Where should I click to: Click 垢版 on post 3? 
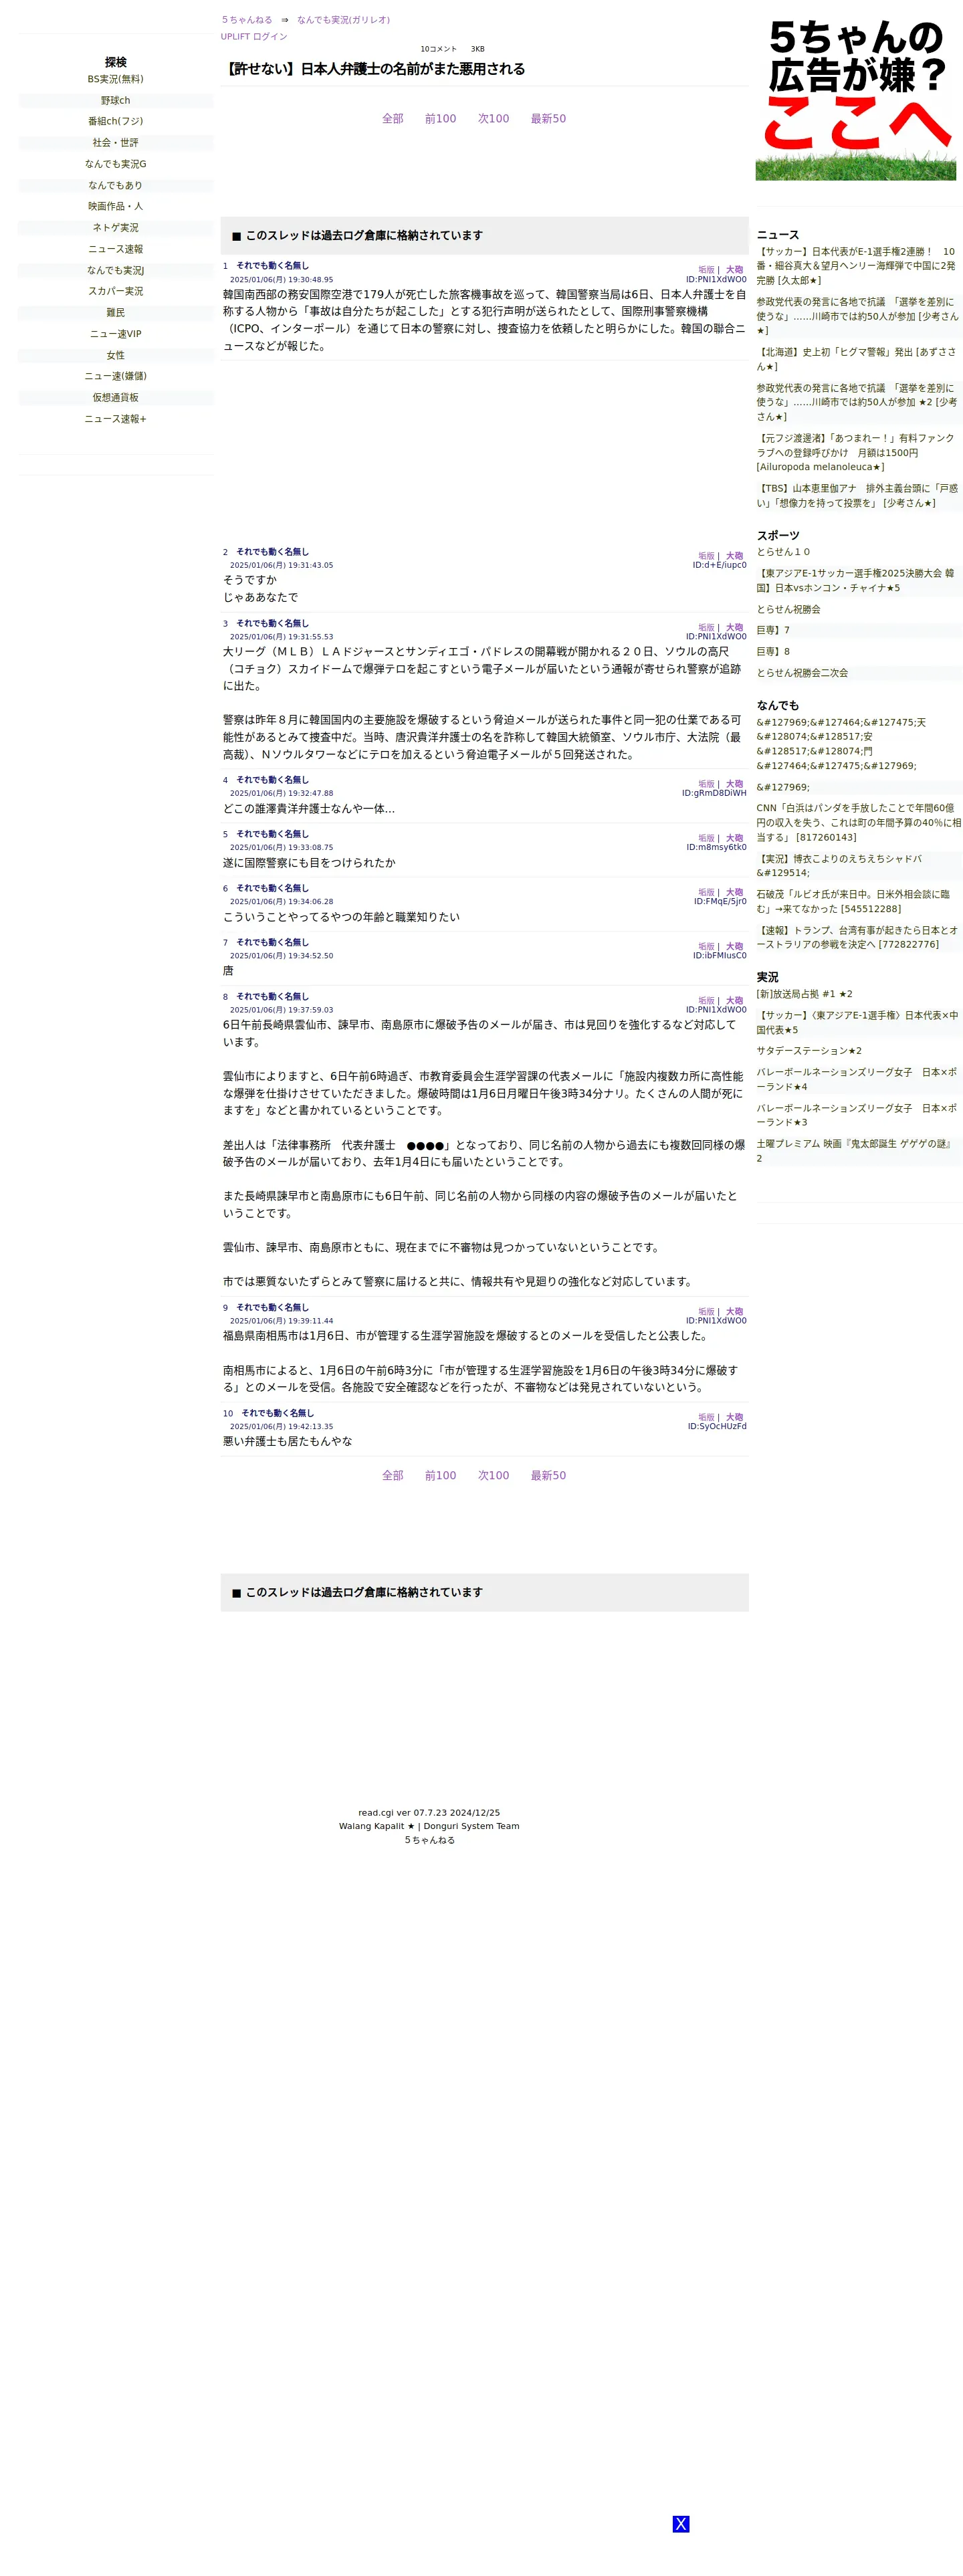[x=706, y=628]
